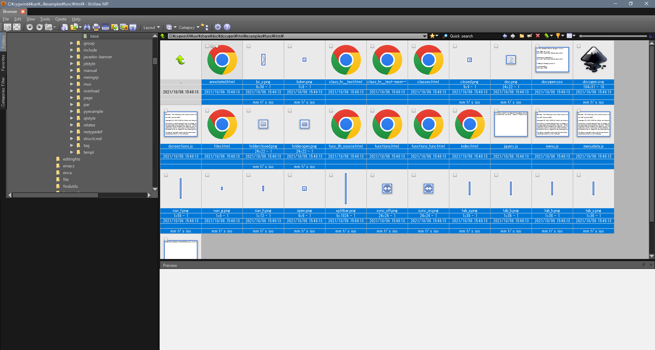Click the Fullscreen toolbar icon
This screenshot has width=655, height=350.
coord(17,27)
